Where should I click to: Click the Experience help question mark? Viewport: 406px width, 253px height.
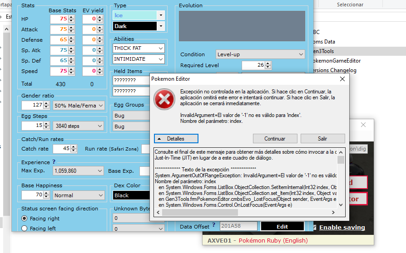pos(54,162)
